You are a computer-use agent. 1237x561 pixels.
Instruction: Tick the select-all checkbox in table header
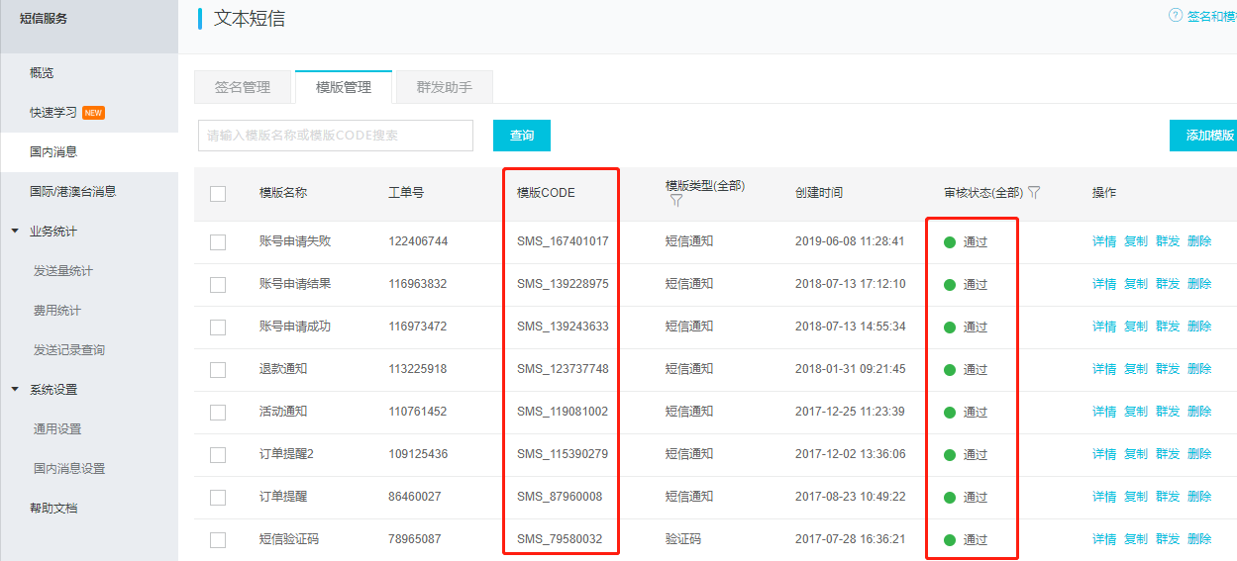pyautogui.click(x=218, y=194)
